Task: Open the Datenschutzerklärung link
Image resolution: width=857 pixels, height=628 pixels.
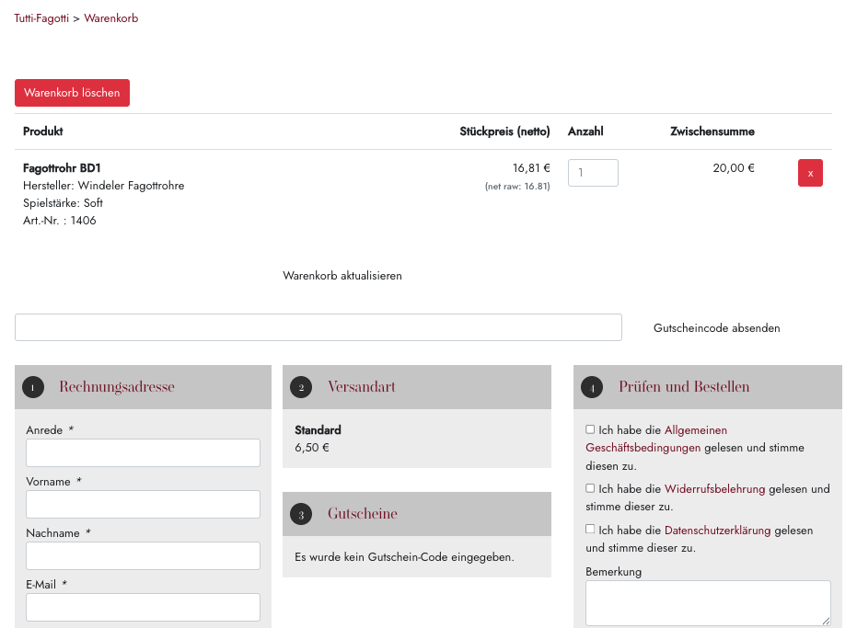Action: pyautogui.click(x=717, y=531)
